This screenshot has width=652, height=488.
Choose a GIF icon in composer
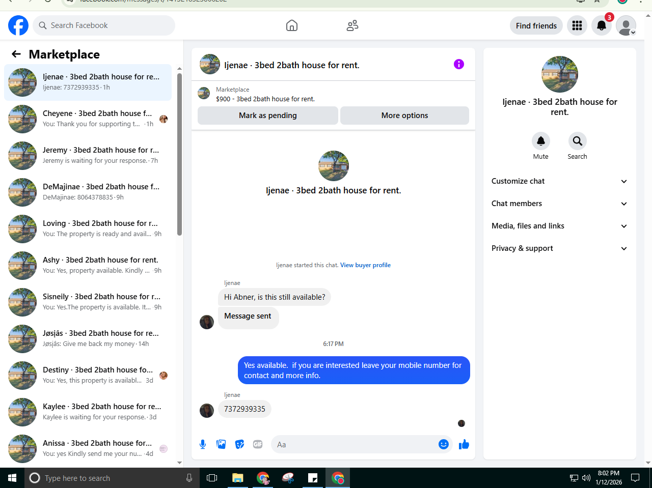(x=258, y=444)
